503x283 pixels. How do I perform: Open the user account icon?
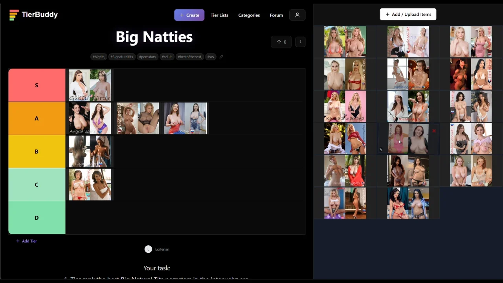(297, 15)
